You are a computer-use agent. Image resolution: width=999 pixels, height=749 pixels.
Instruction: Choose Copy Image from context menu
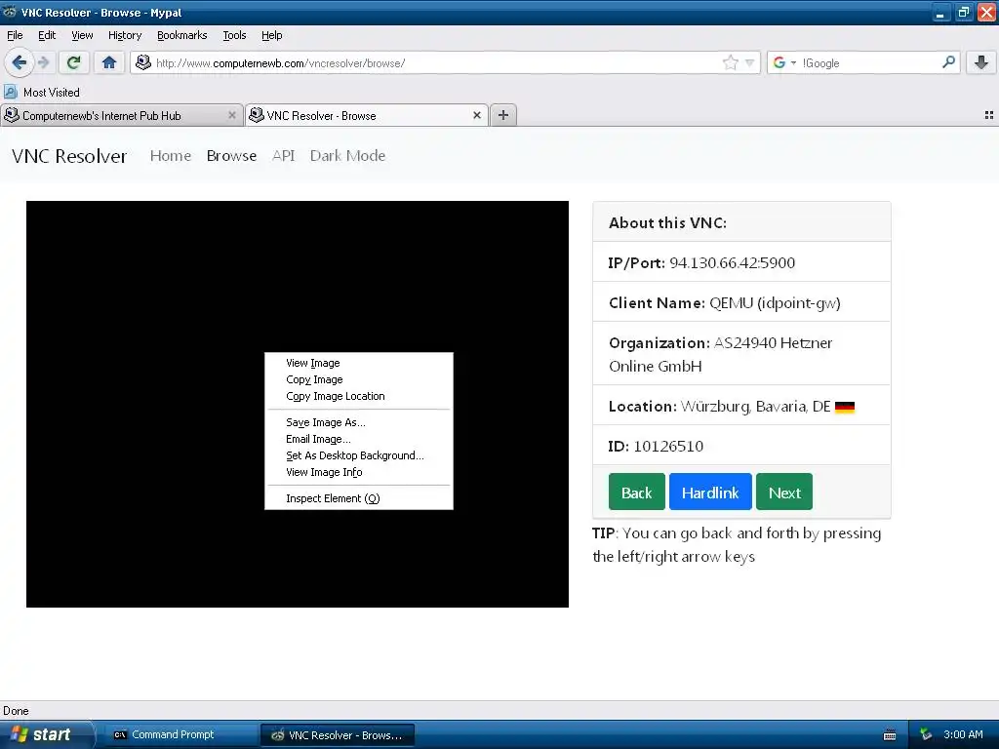359,379
